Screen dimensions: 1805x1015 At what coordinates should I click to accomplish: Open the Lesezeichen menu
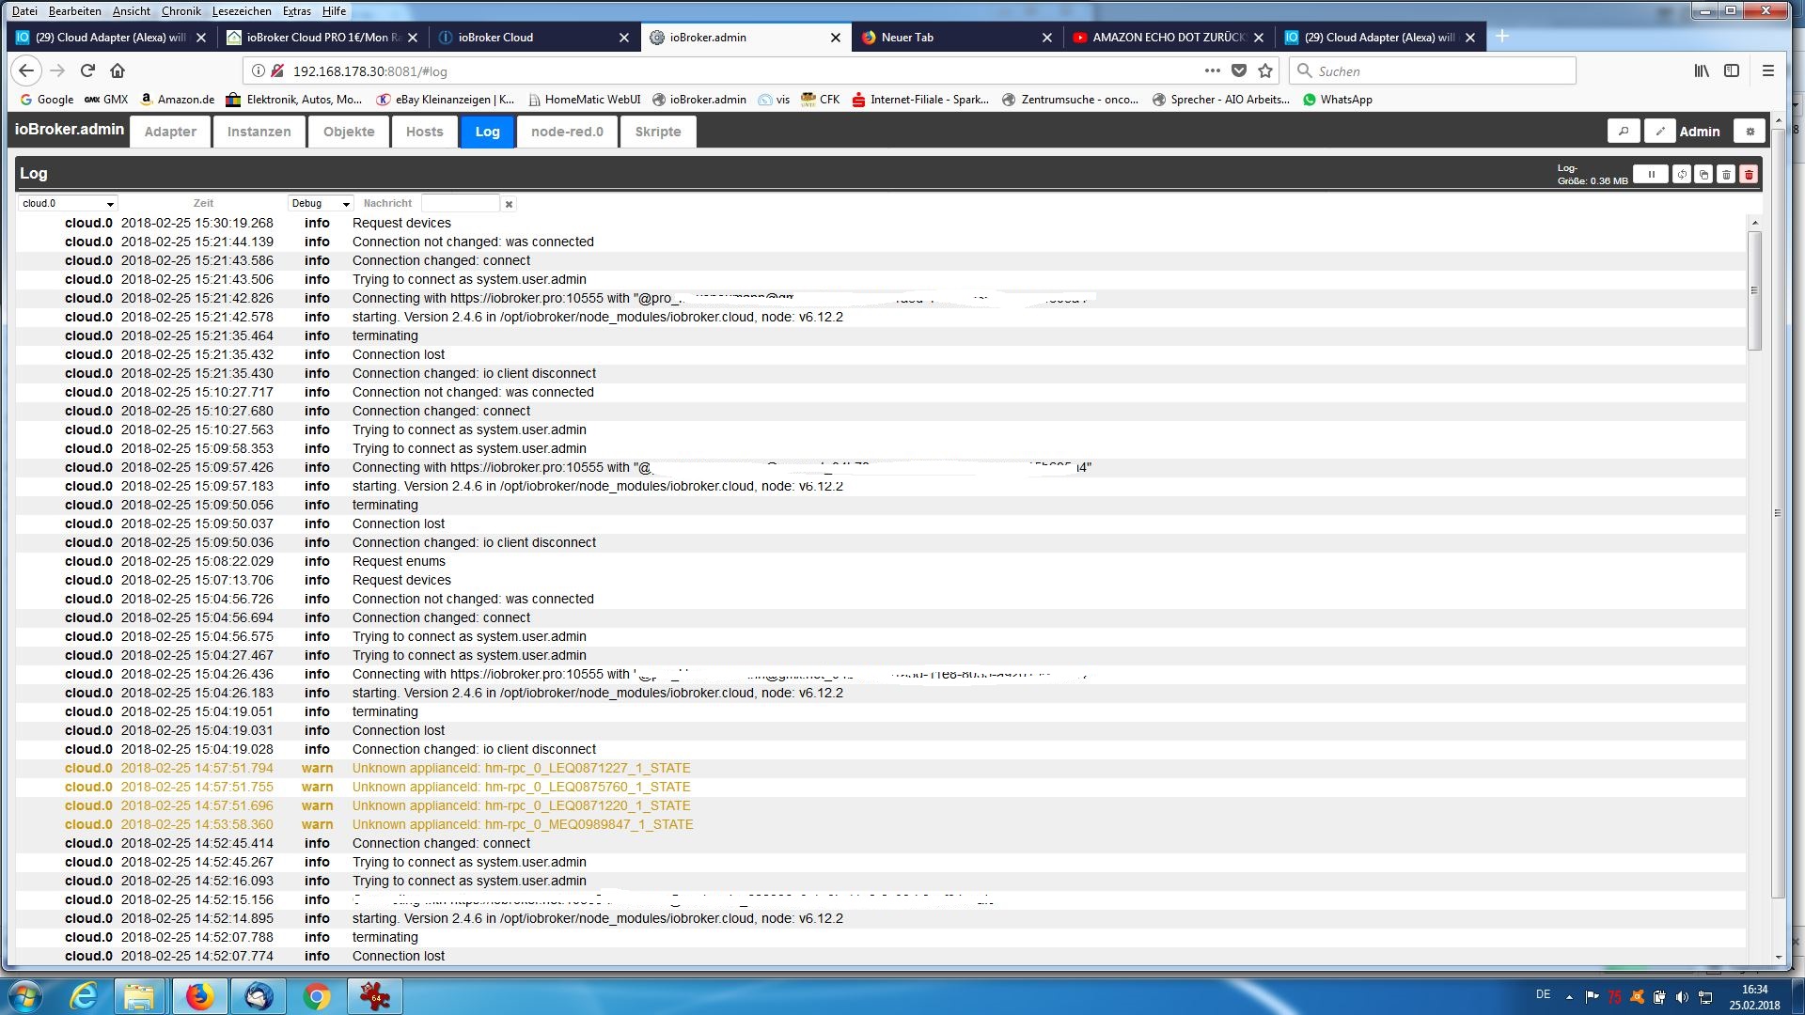[x=242, y=11]
